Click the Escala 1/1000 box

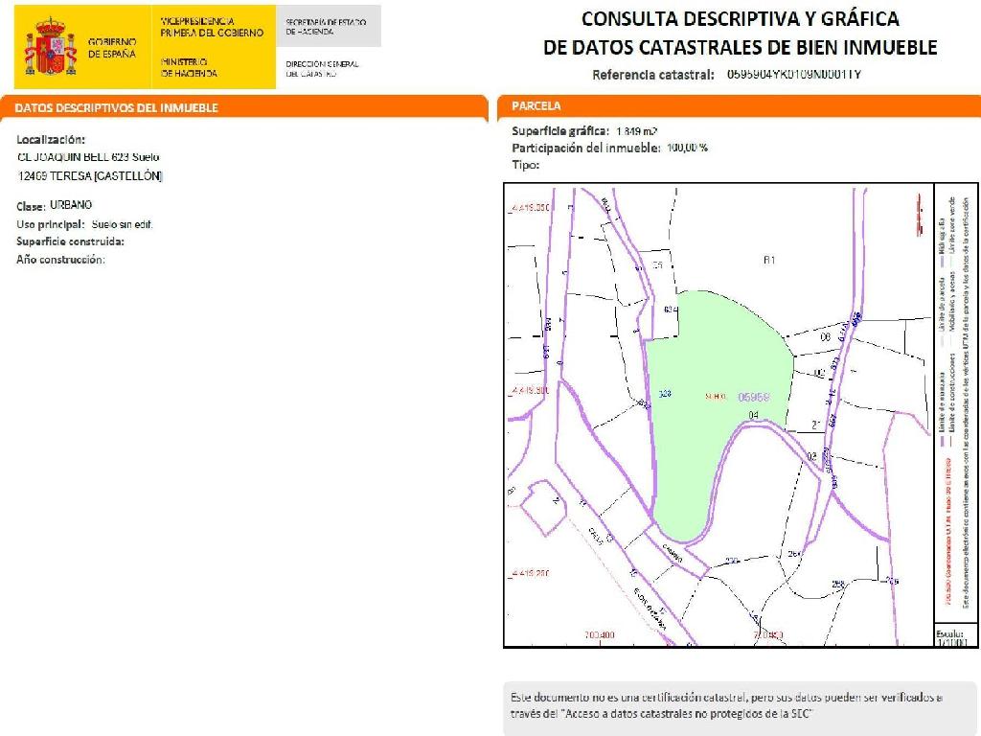pos(954,636)
